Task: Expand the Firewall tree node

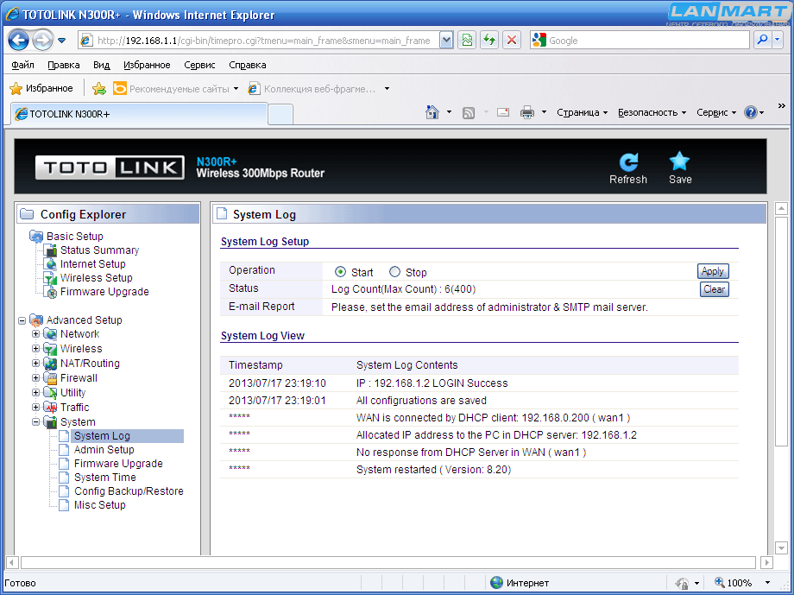Action: (x=35, y=378)
